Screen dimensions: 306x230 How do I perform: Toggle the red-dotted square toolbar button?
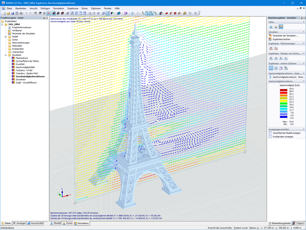[x=48, y=13]
